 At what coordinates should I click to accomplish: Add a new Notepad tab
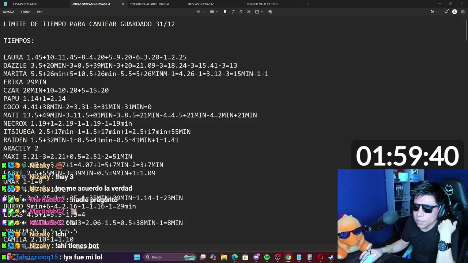(x=309, y=4)
